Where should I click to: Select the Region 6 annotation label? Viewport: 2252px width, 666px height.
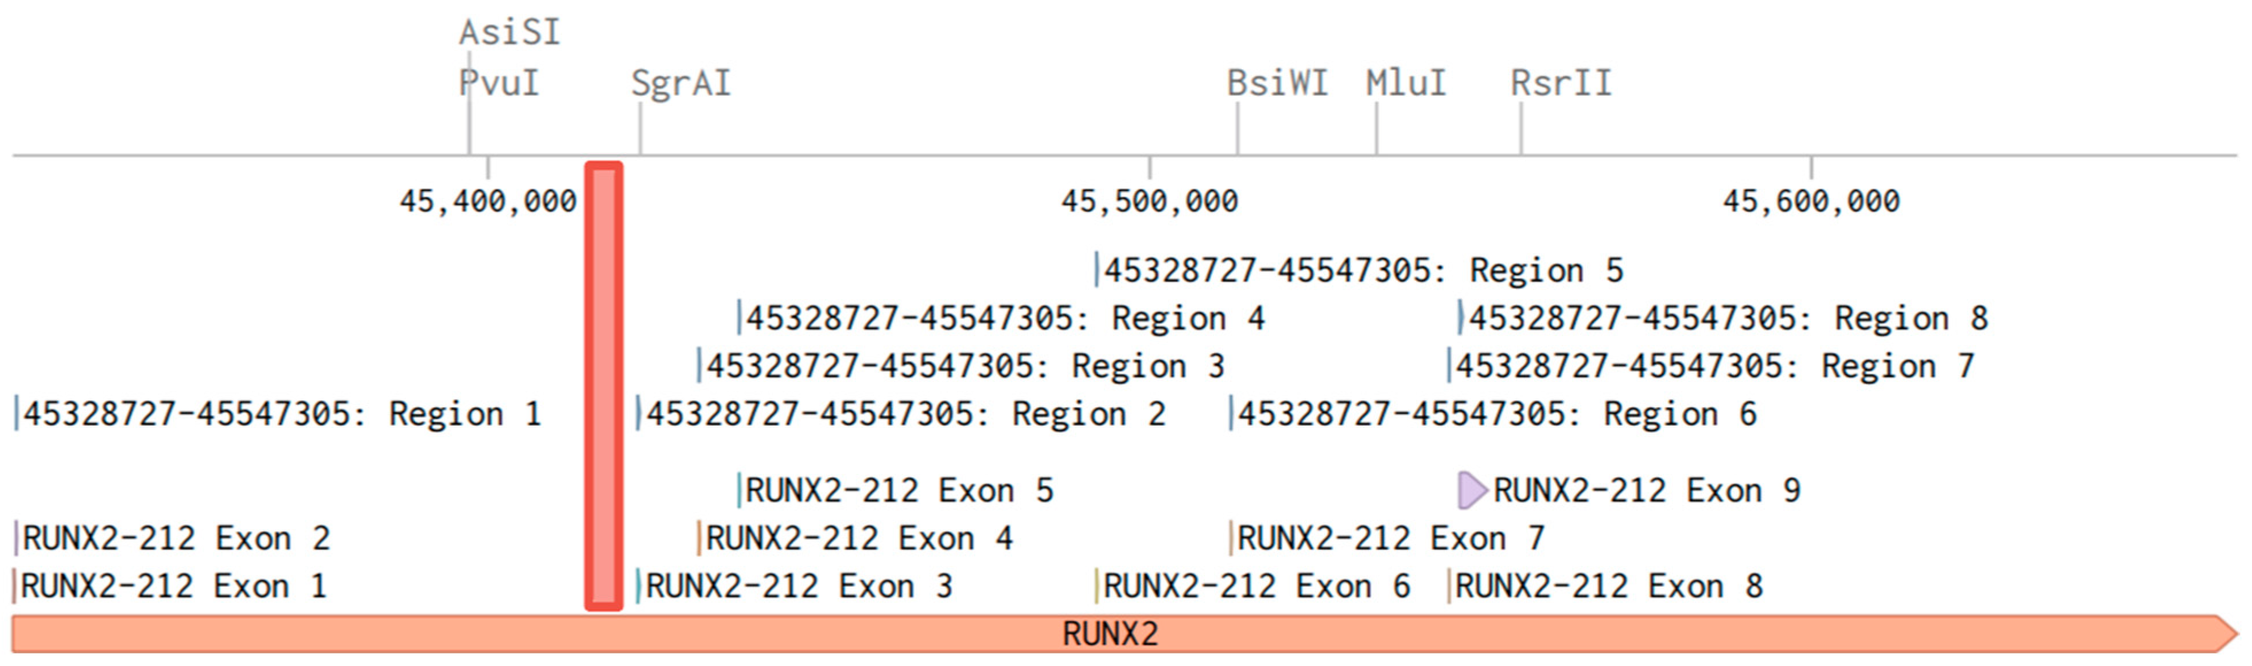pyautogui.click(x=1498, y=414)
